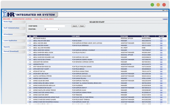
Task: Edit staff AHMAD AZUAR BIN OMAR
Action: (x=161, y=81)
